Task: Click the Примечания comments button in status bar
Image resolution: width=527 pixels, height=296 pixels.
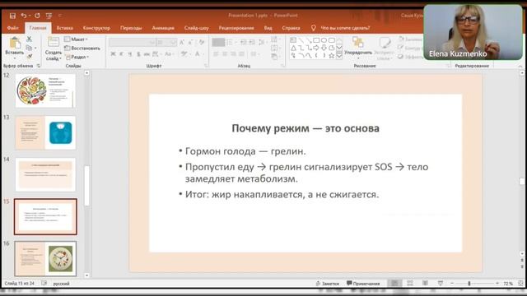Action: (x=363, y=284)
